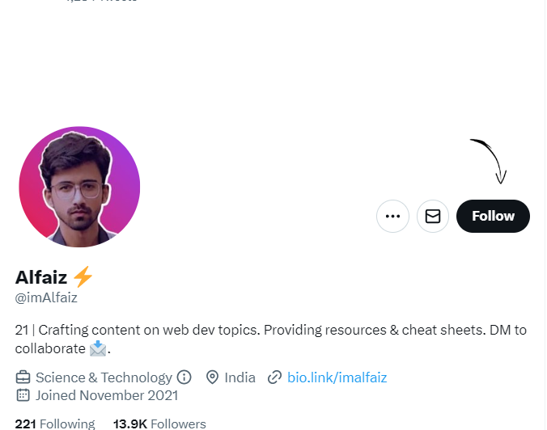Open the 13.9K Followers list
This screenshot has height=430, width=547.
point(159,424)
